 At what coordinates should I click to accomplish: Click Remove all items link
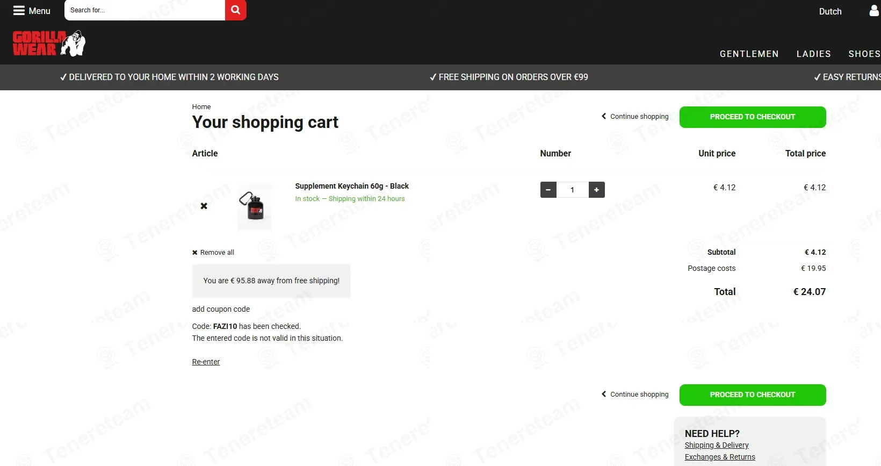pos(213,253)
